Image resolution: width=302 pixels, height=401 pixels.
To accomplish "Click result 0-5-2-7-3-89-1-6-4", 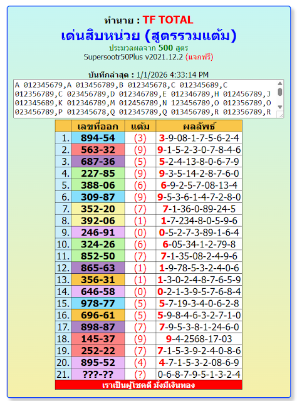I will coord(199,232).
